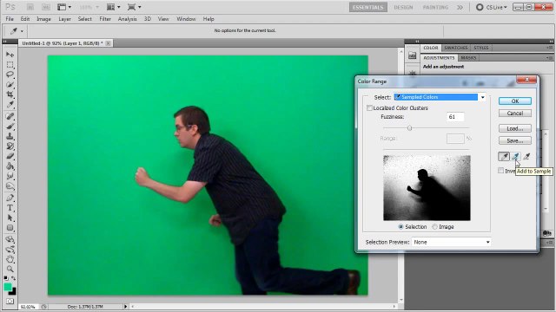Select the Dodge tool
The width and height of the screenshot is (556, 312).
coord(10,186)
